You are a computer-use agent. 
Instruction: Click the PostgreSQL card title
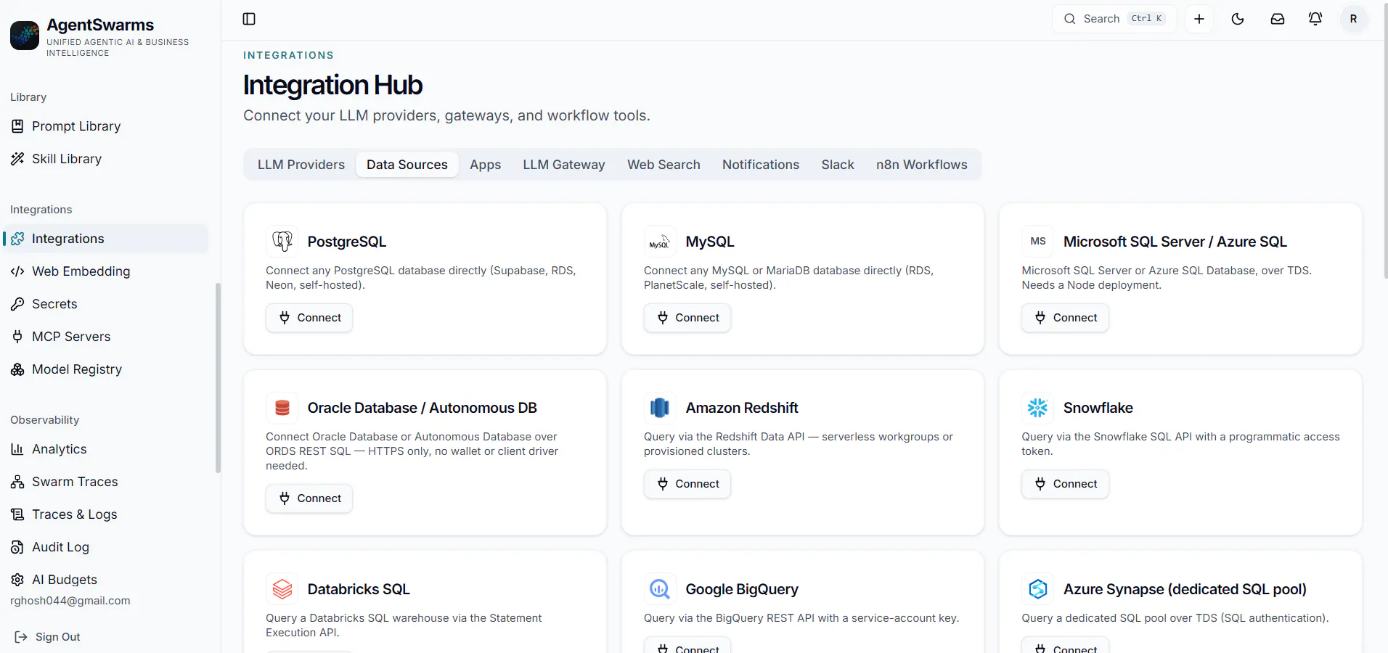pos(347,242)
